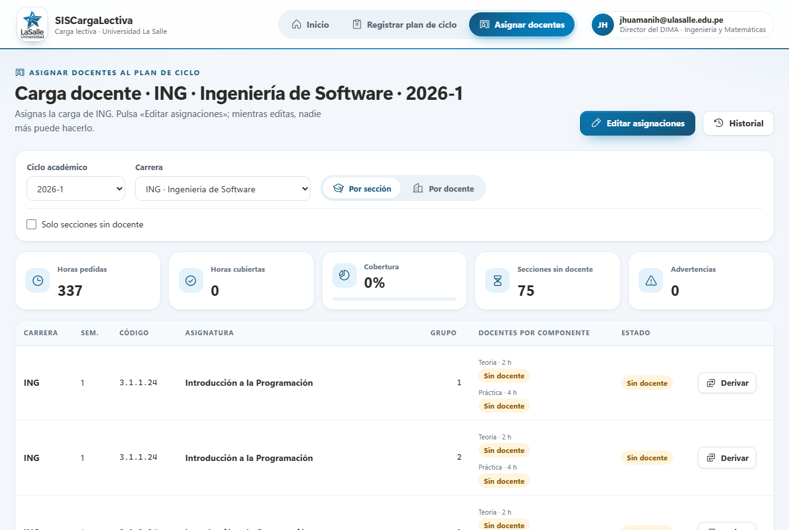
Task: Click the Práctica Sin docente badge in group 2 row
Action: tap(504, 481)
